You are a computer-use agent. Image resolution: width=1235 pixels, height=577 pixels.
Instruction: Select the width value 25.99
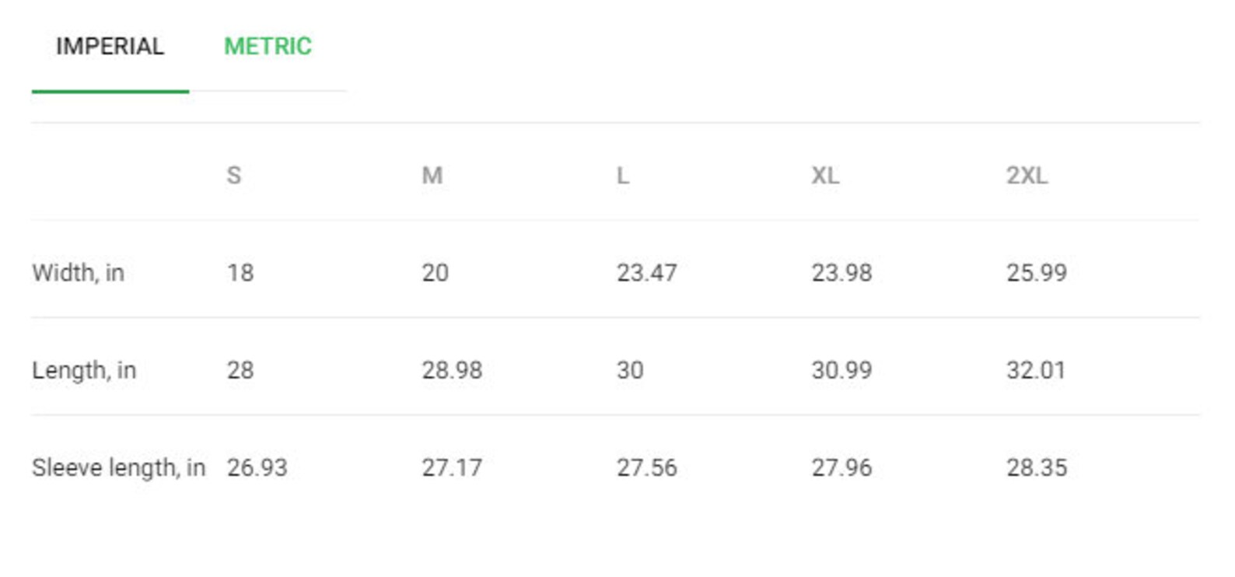(1036, 273)
